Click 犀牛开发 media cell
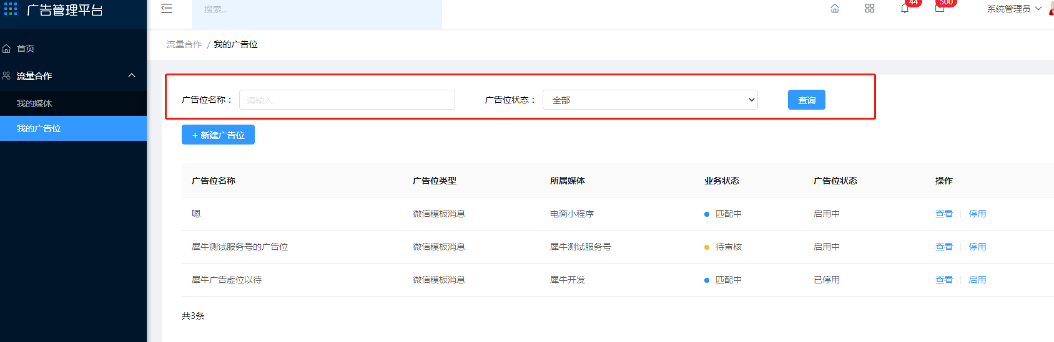Screen dimensions: 1054x342 568,280
